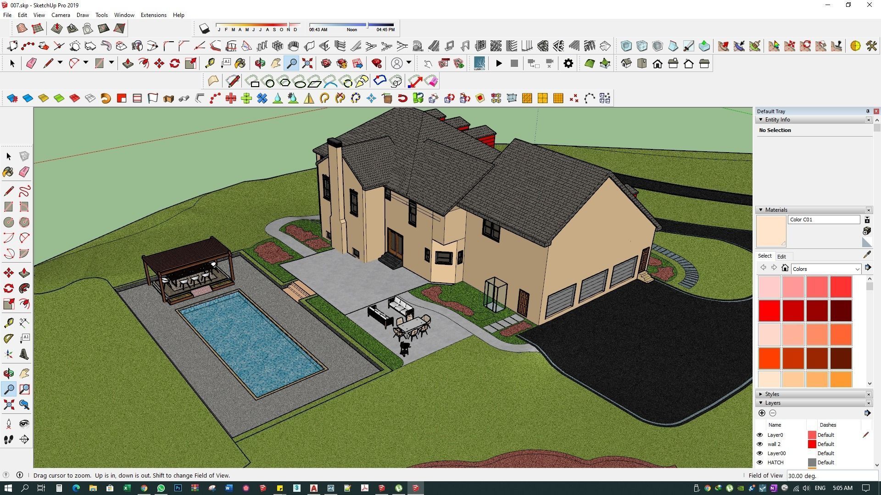Image resolution: width=881 pixels, height=495 pixels.
Task: Click Zoom Extents in top toolbar
Action: pyautogui.click(x=307, y=63)
